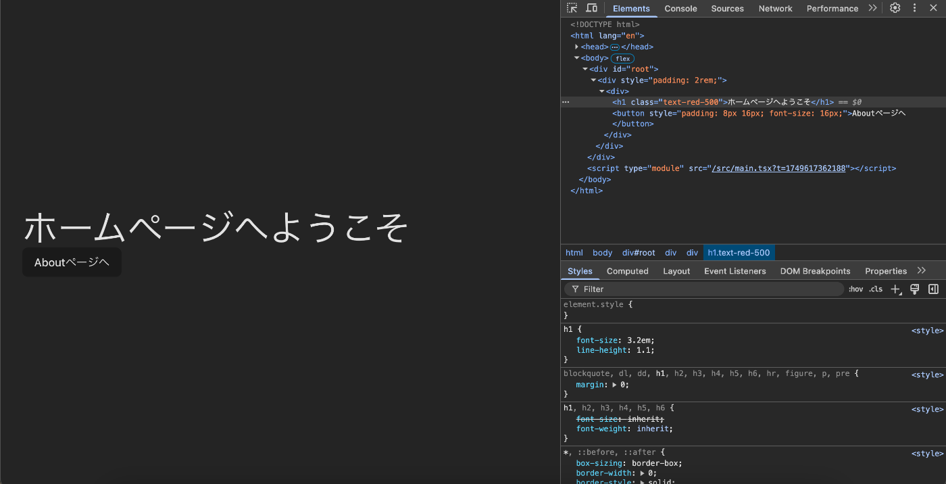The image size is (946, 484).
Task: Click inside the element.style rule
Action: pyautogui.click(x=753, y=310)
